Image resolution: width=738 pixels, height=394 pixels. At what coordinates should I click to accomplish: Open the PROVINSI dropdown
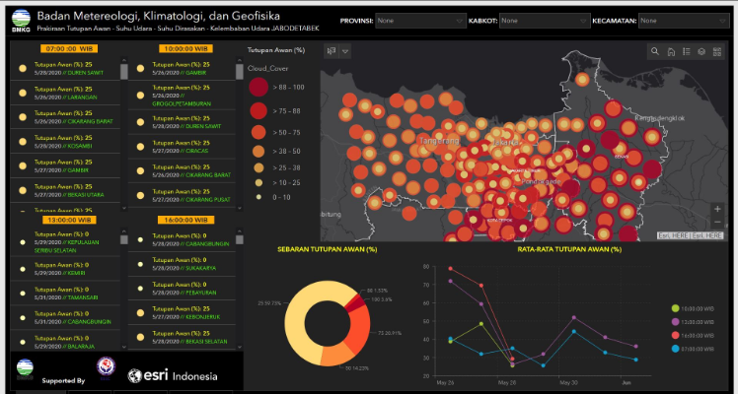pyautogui.click(x=420, y=21)
